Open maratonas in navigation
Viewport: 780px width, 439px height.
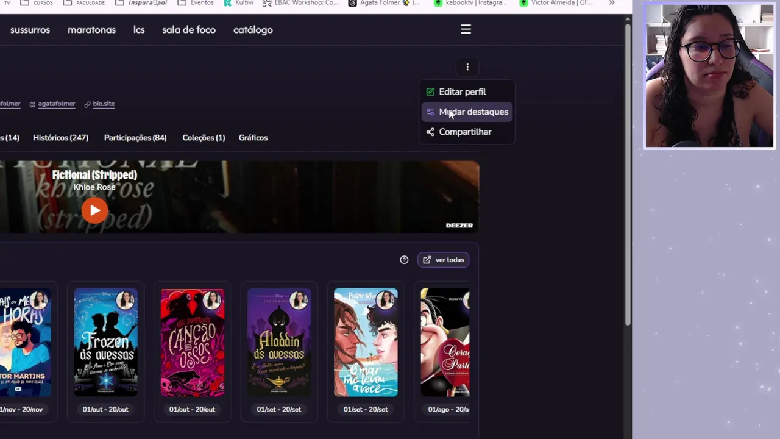coord(91,30)
